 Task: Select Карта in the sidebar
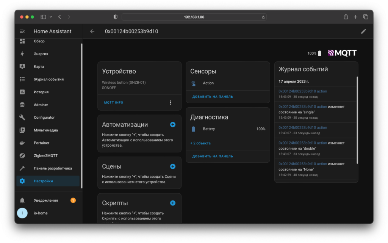click(48, 66)
